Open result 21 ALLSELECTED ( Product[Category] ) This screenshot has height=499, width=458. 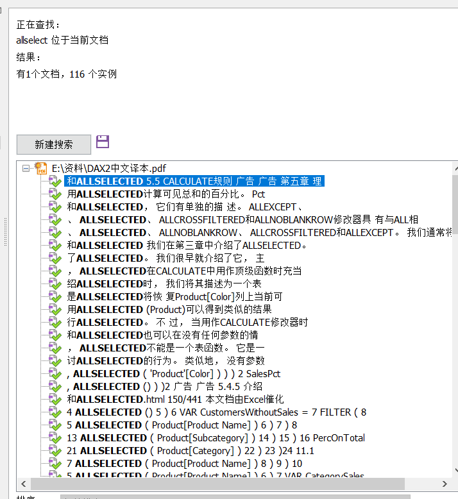coord(191,451)
